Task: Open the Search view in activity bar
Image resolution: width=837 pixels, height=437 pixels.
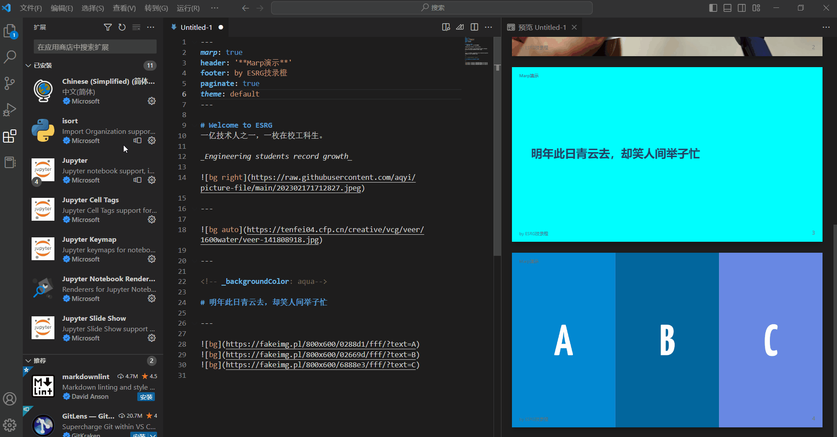Action: [x=10, y=57]
